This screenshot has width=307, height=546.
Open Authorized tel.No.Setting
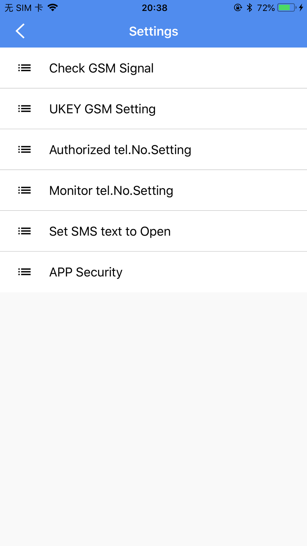pyautogui.click(x=153, y=150)
